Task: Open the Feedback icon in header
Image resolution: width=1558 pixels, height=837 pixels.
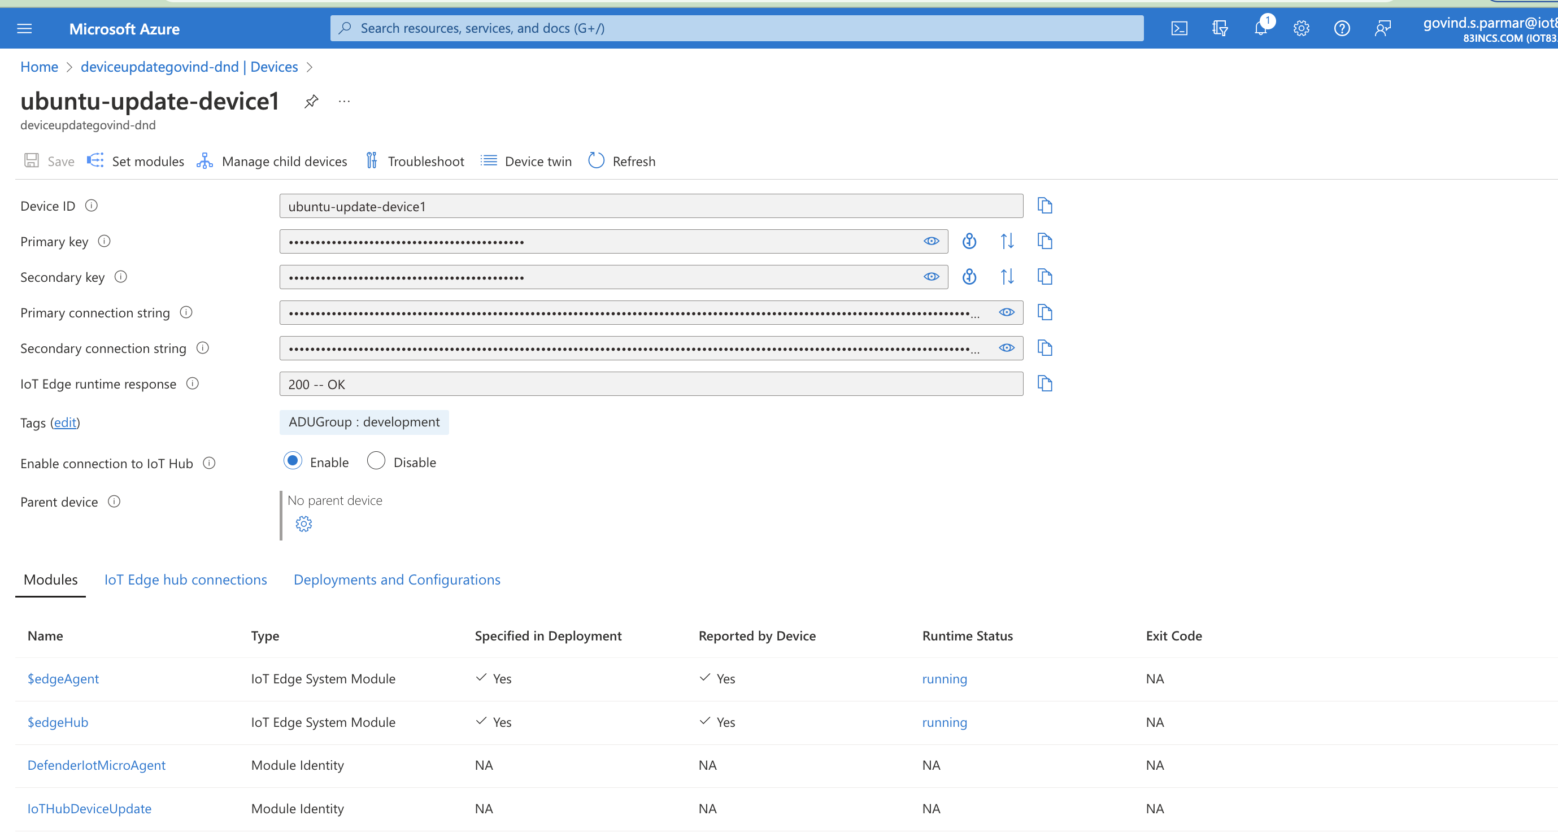Action: click(1383, 28)
